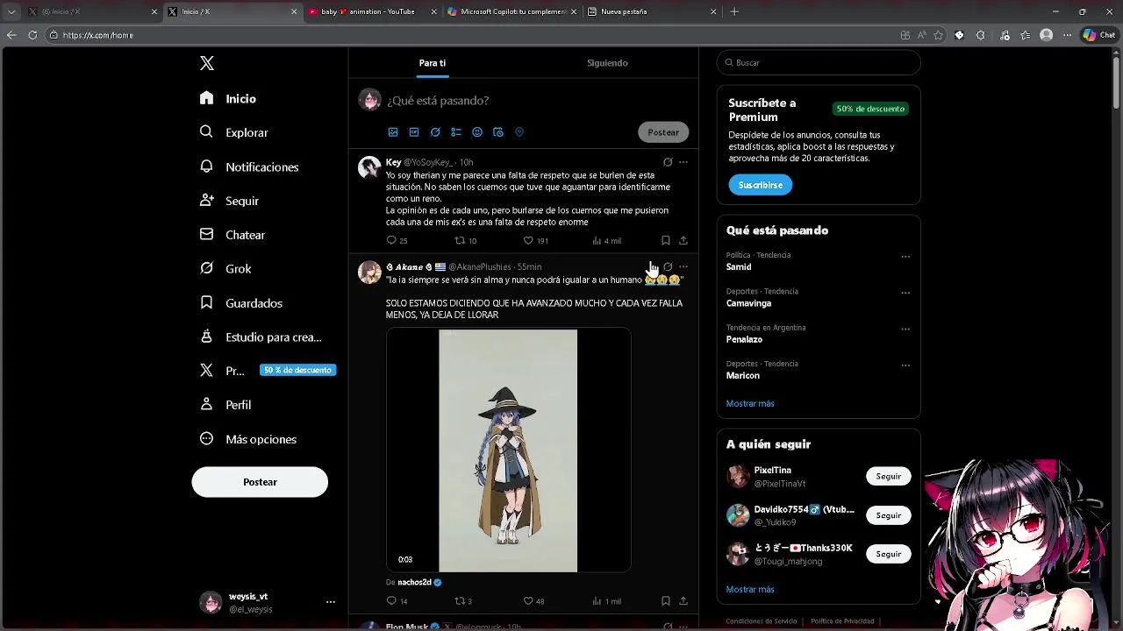Share Key's post

[x=683, y=240]
